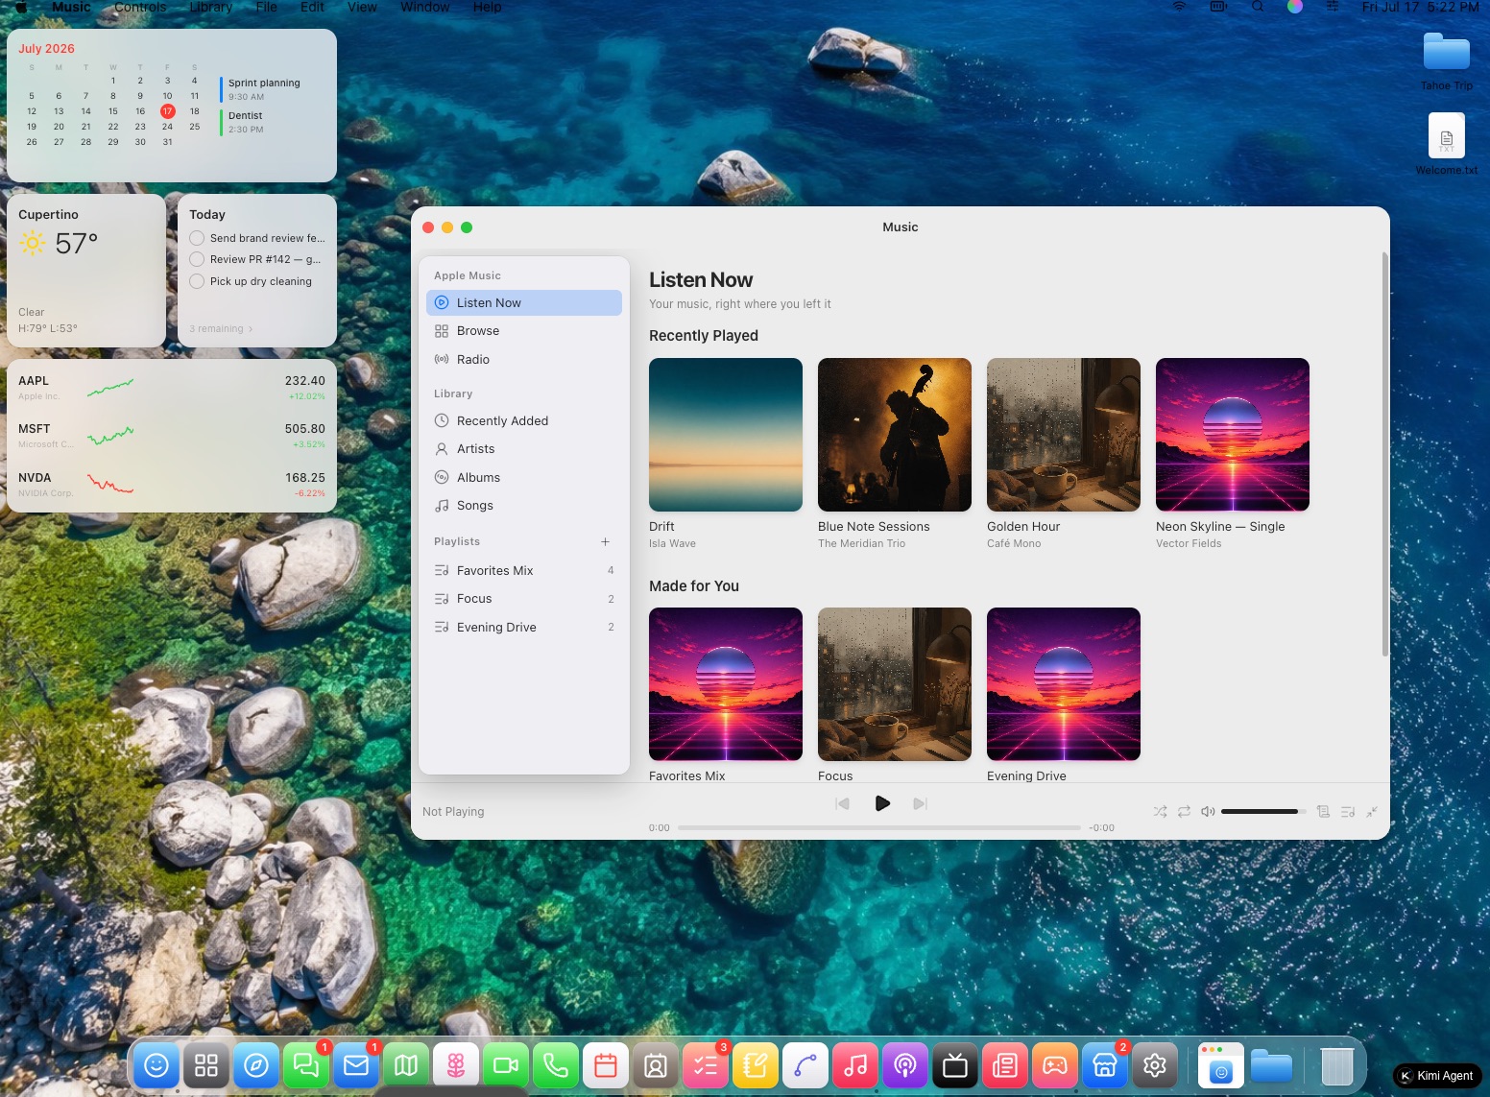
Task: Start playback with the Play button
Action: 882,803
